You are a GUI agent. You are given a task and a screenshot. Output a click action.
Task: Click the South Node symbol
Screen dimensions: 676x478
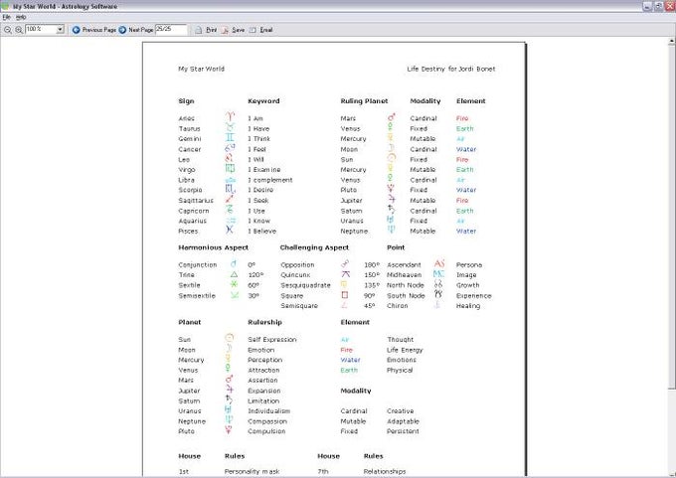coord(438,294)
